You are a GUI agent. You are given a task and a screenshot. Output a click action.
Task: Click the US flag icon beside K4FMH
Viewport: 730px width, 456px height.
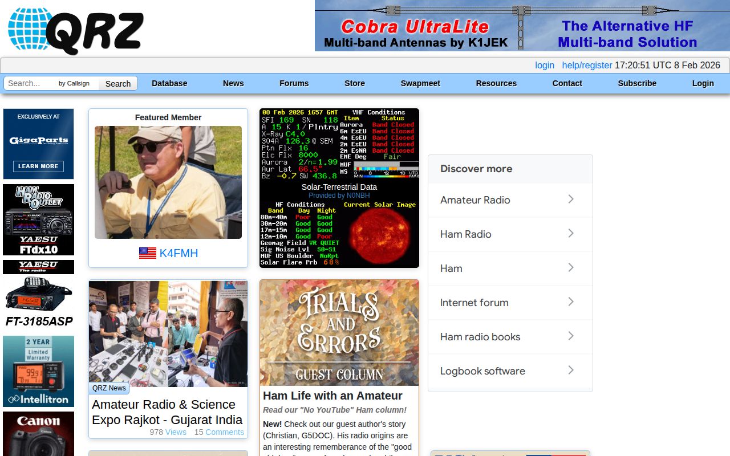pyautogui.click(x=146, y=253)
